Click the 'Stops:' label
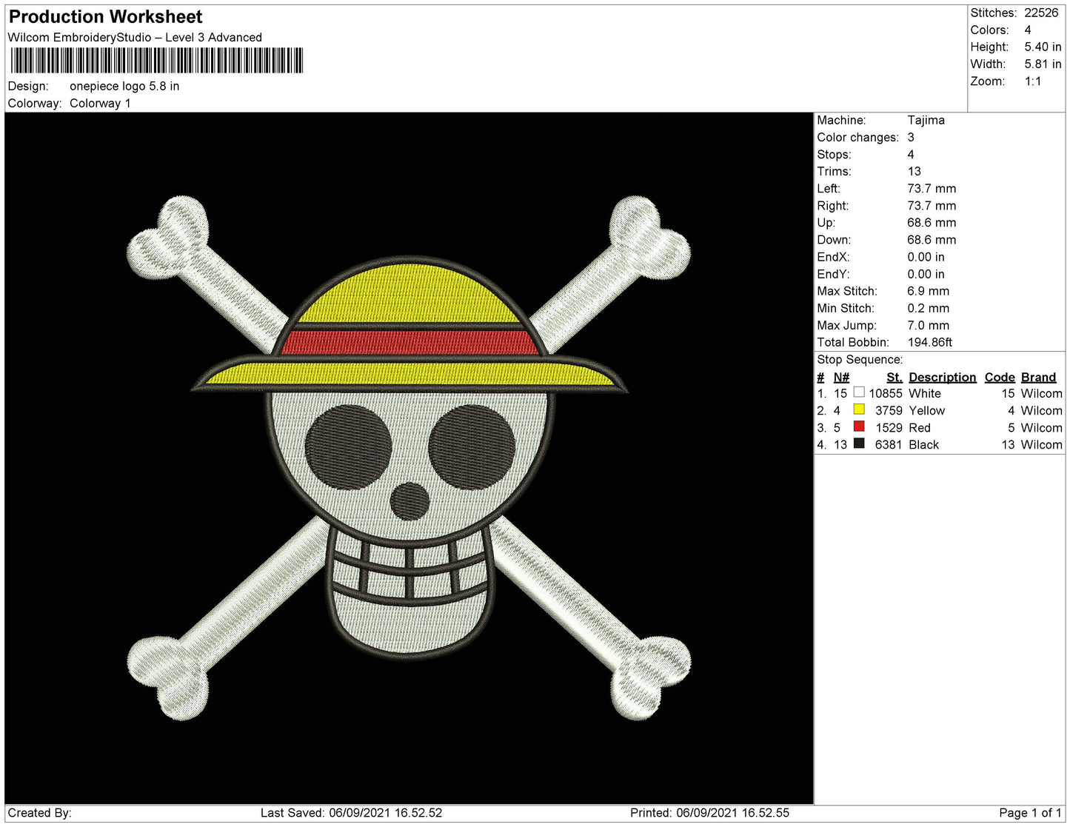 [x=834, y=154]
